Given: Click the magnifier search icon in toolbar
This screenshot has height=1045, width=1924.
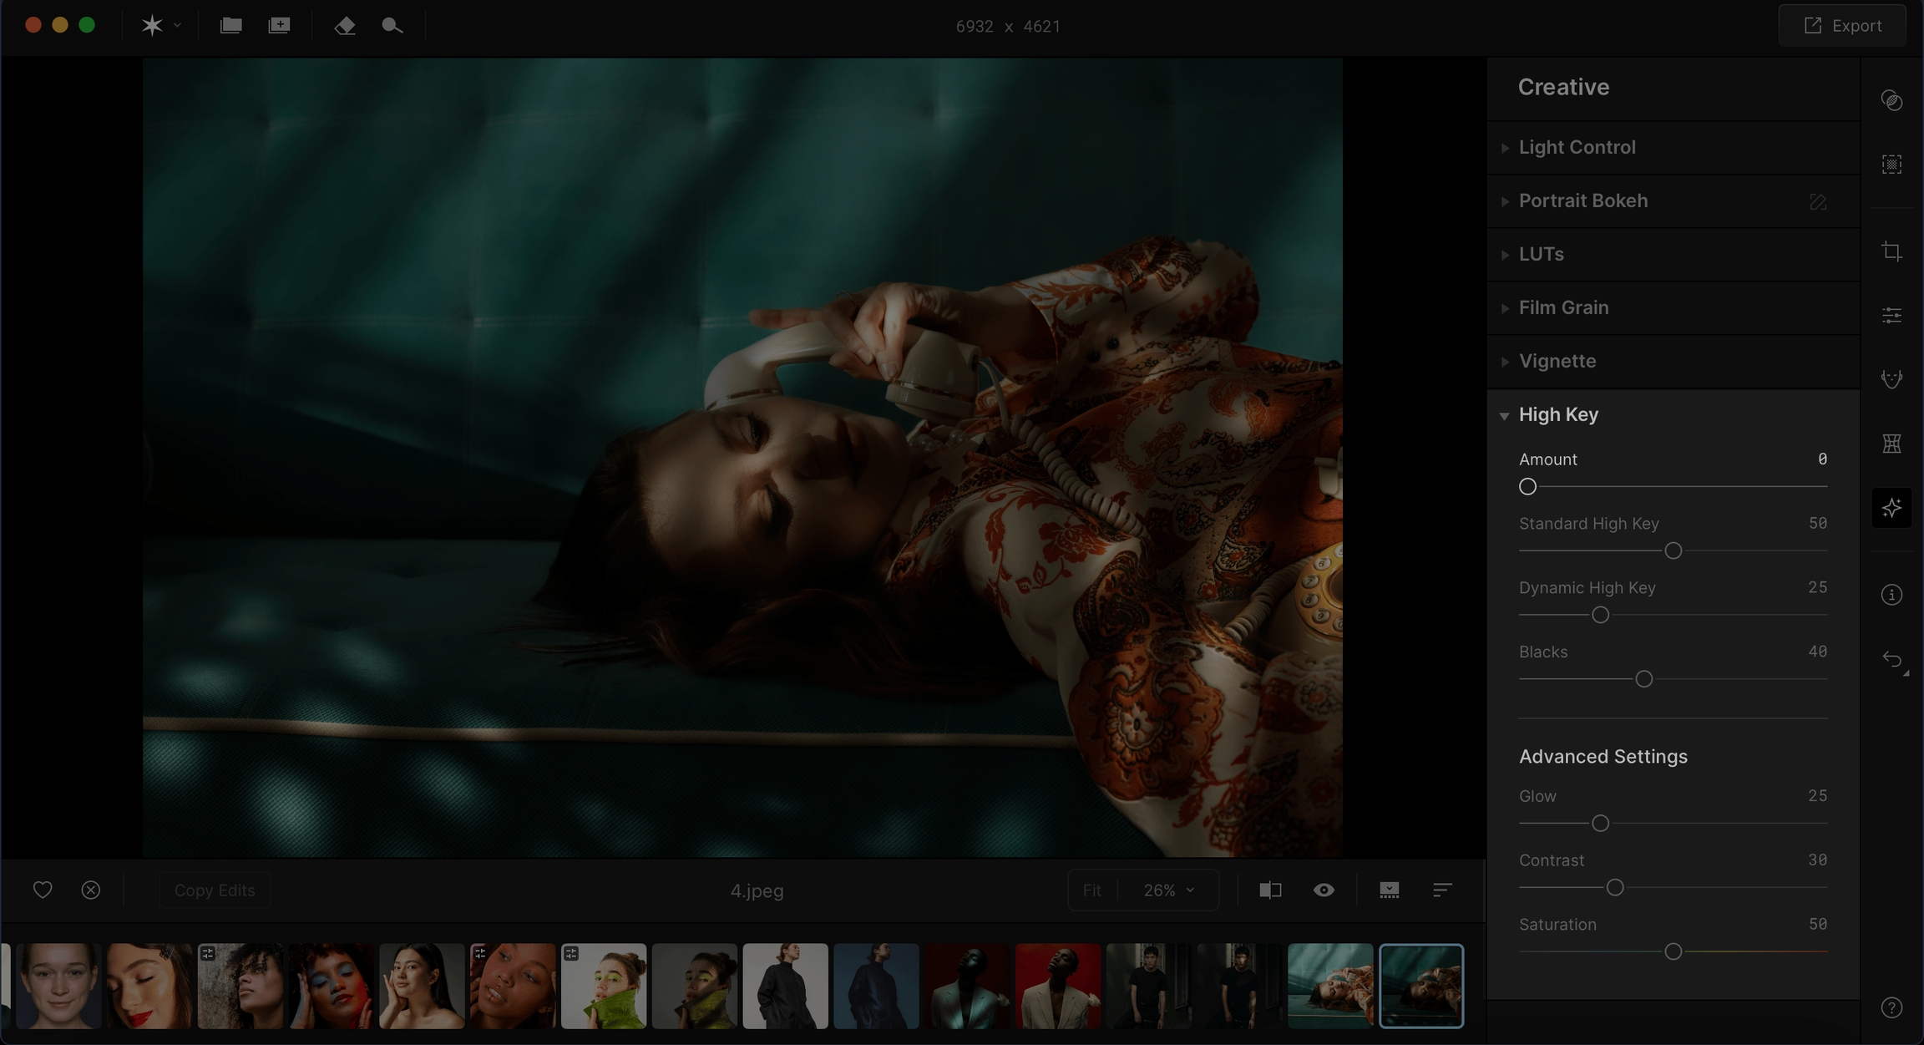Looking at the screenshot, I should (392, 26).
